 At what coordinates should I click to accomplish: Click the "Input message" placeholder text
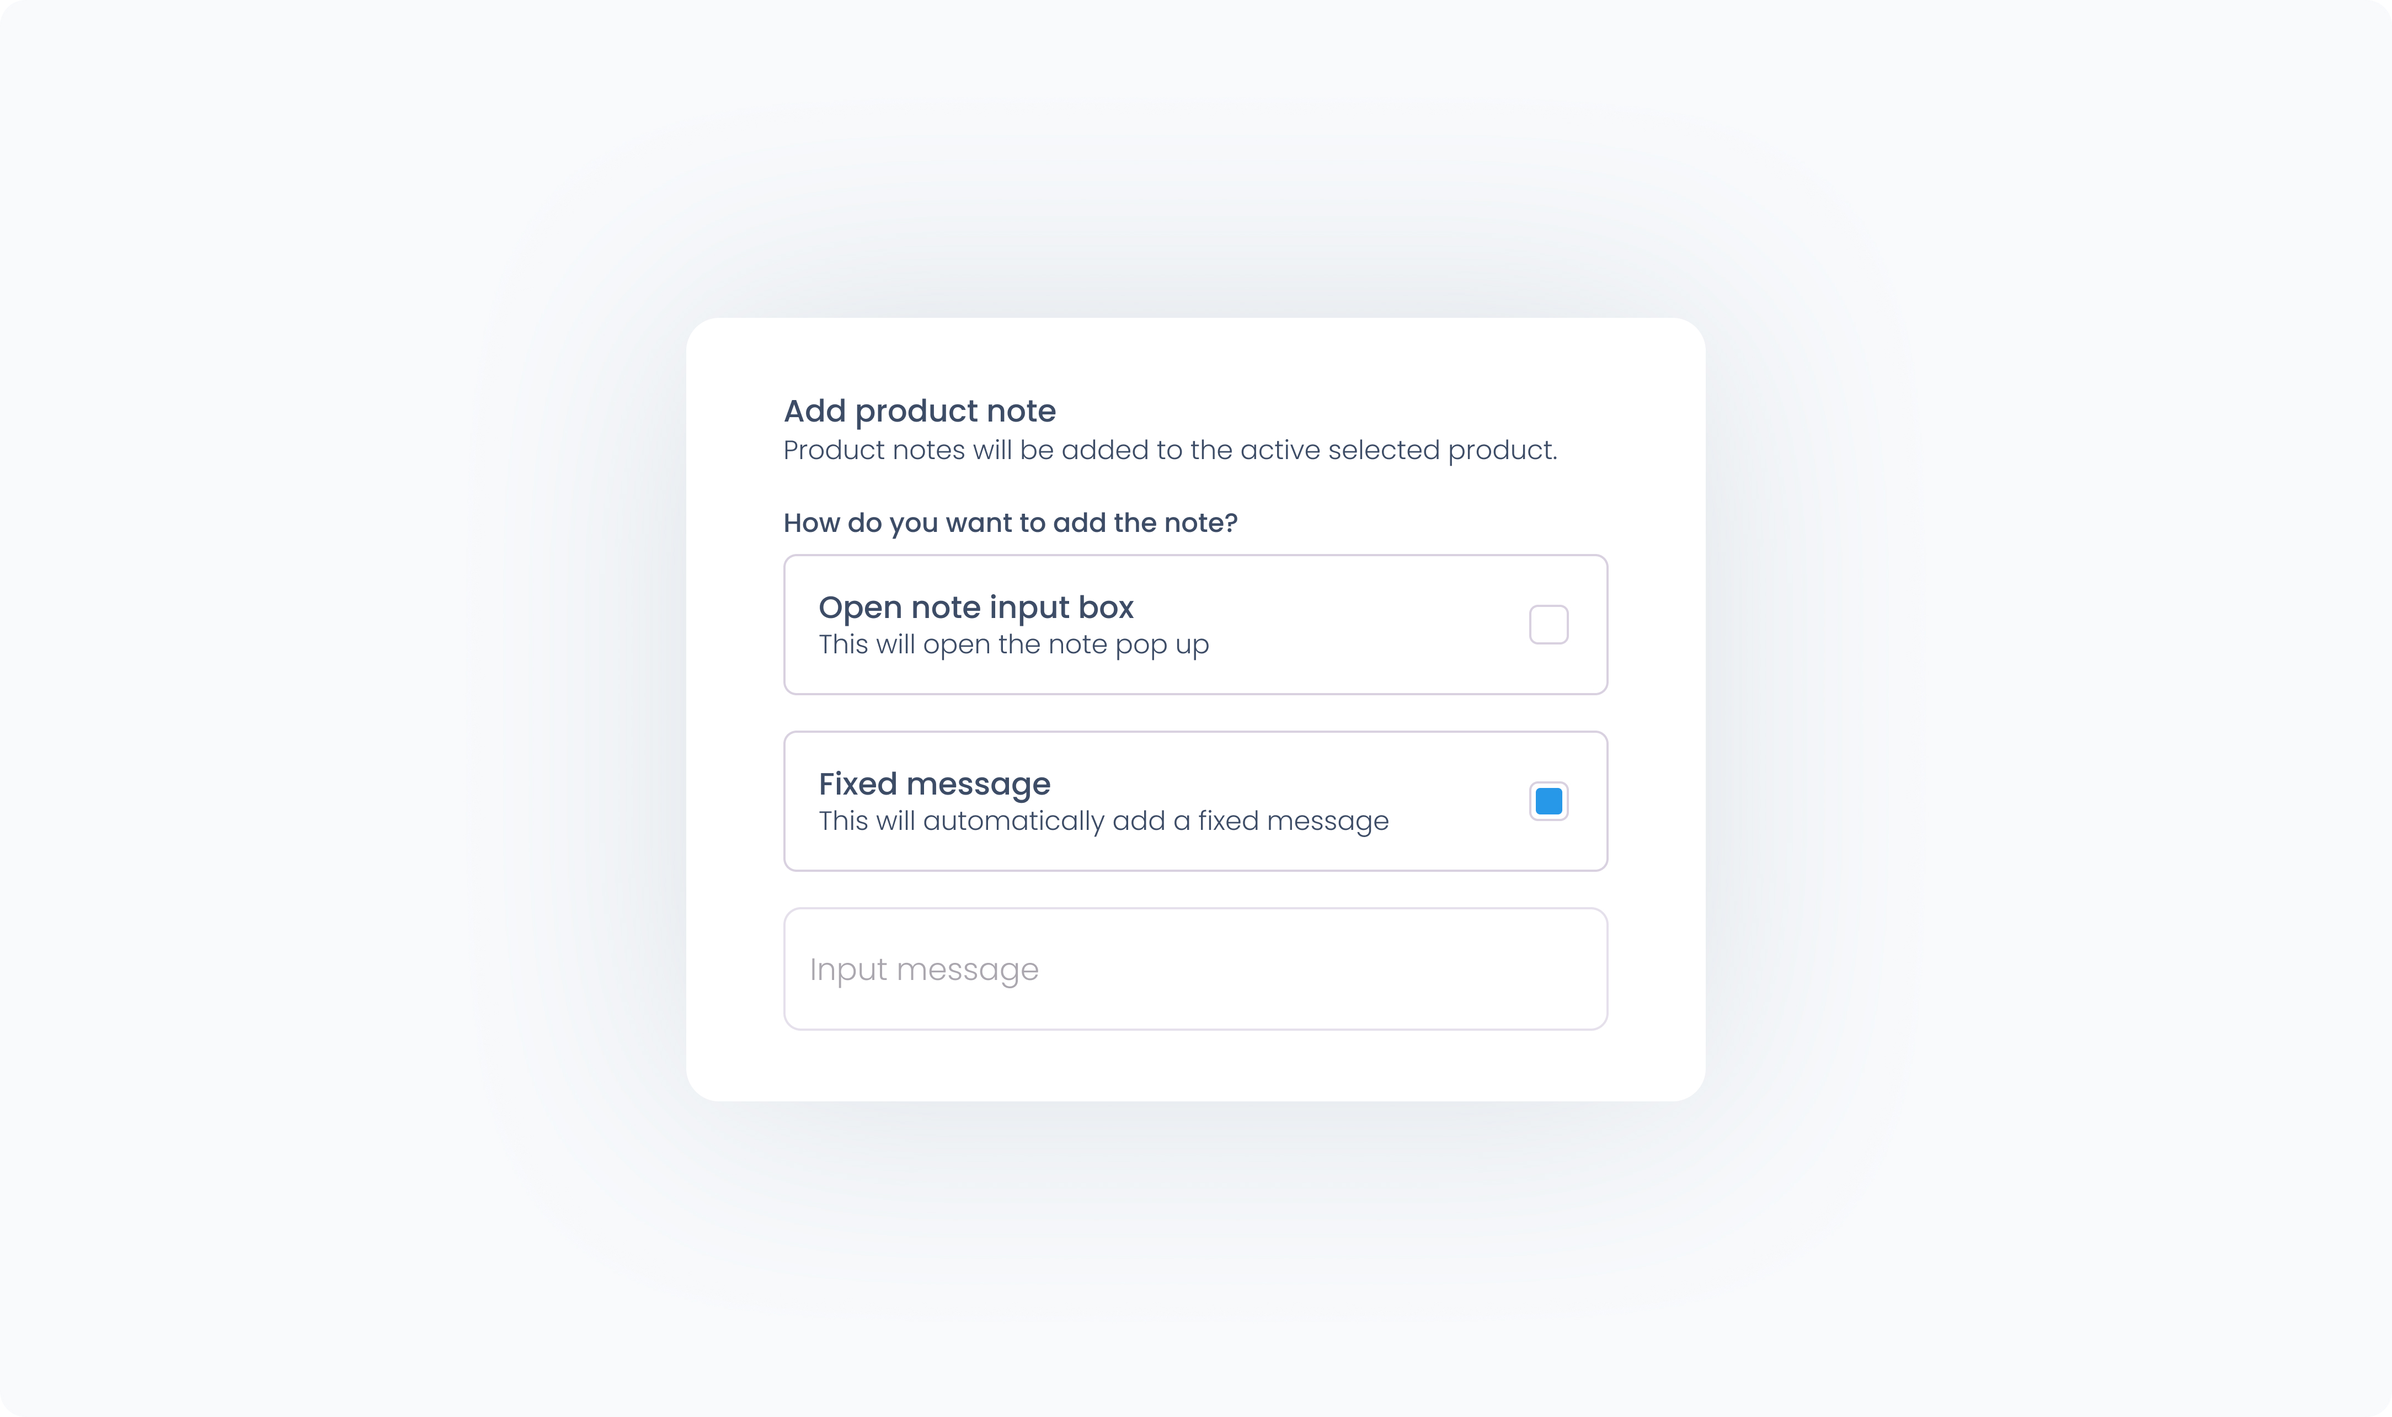pos(923,970)
